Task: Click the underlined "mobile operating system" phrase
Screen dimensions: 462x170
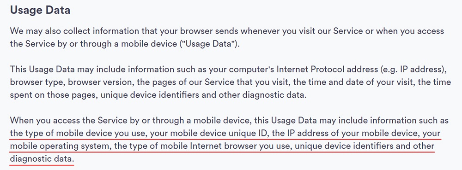Action: [x=60, y=147]
